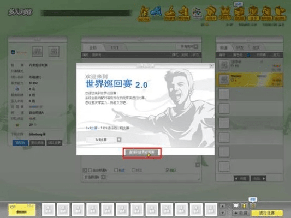291x218 pixels.
Task: Toggle the 所有房间 checkbox in room list
Action: pos(195,46)
